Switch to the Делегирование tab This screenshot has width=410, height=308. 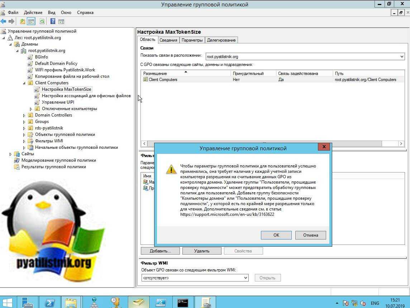(221, 40)
